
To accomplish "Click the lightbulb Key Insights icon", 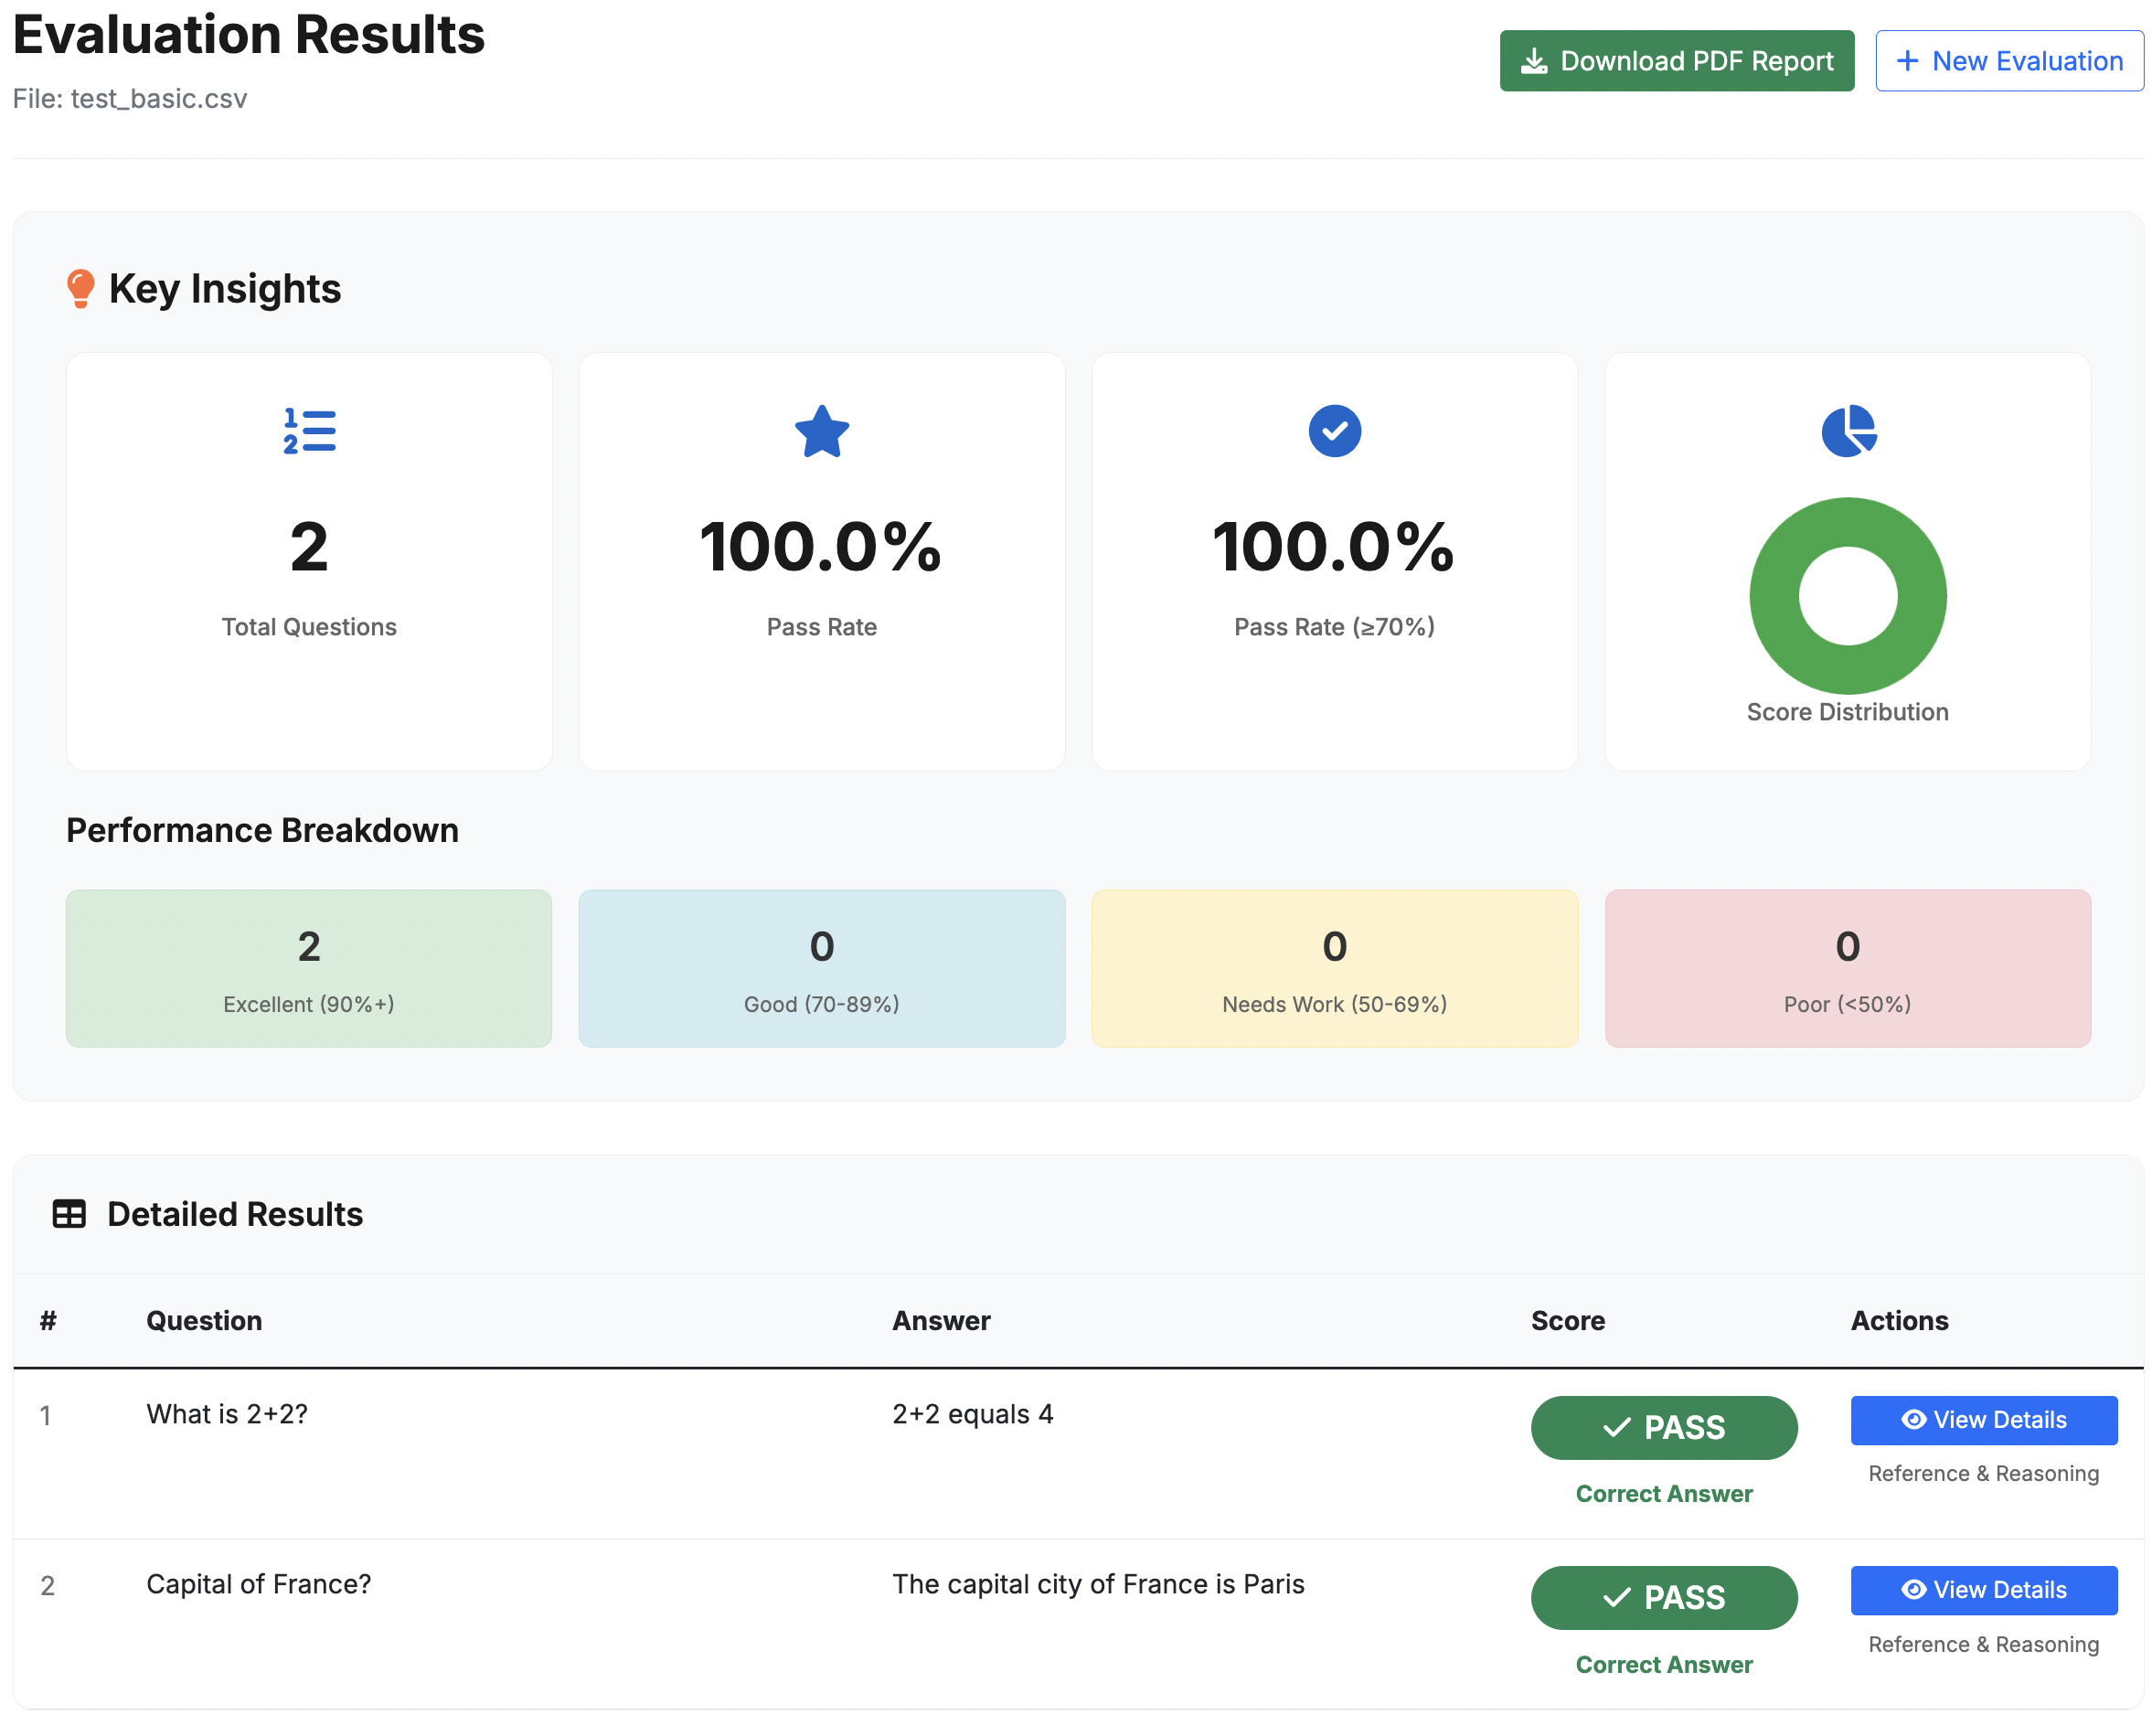I will [x=80, y=289].
